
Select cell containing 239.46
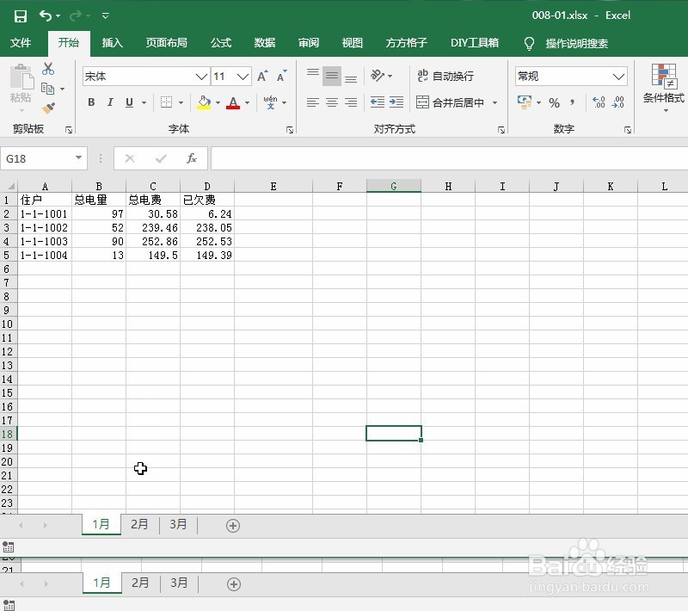point(153,227)
